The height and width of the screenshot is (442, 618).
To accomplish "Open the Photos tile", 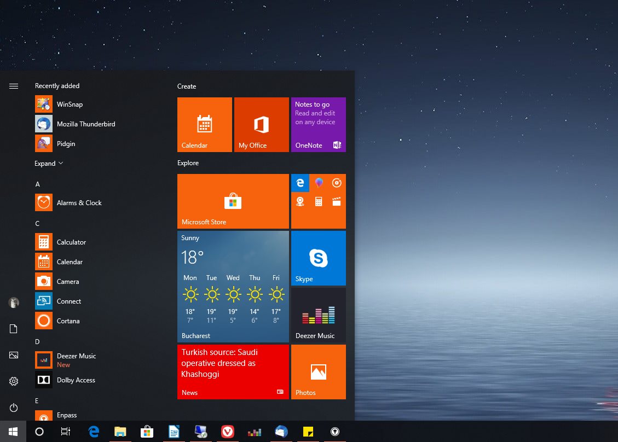I will pos(319,372).
